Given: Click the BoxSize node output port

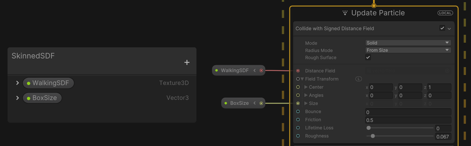Looking at the screenshot, I should pos(261,103).
